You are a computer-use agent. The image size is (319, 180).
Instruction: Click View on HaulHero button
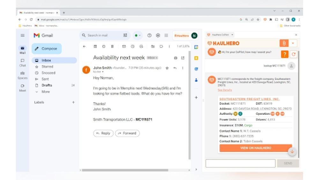(256, 148)
